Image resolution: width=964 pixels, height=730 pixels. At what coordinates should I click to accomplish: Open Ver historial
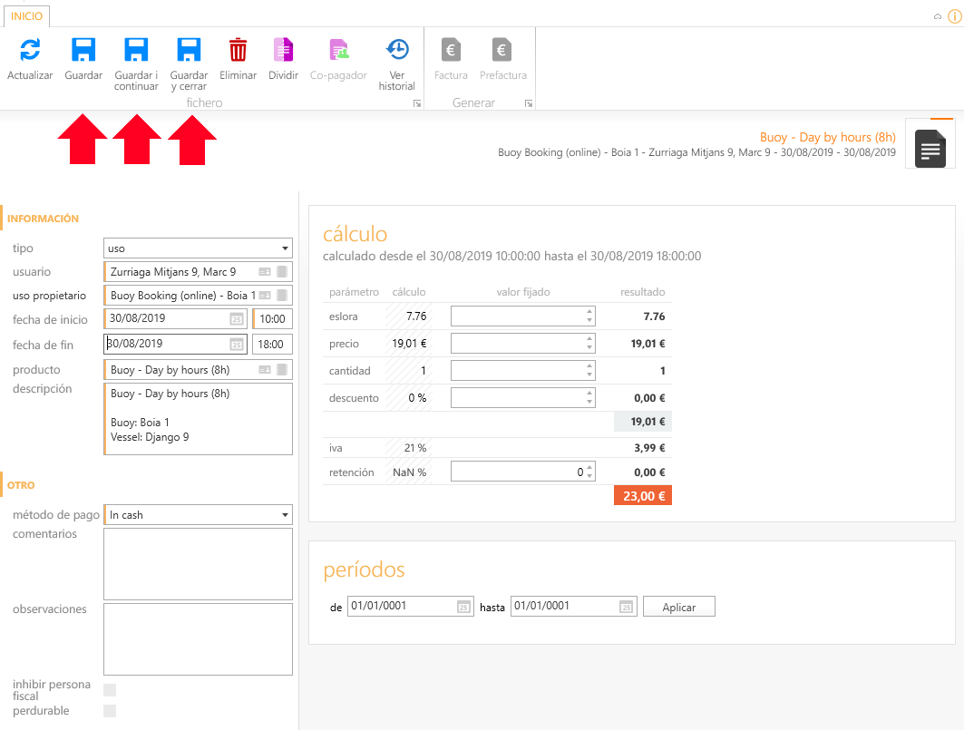click(x=397, y=49)
